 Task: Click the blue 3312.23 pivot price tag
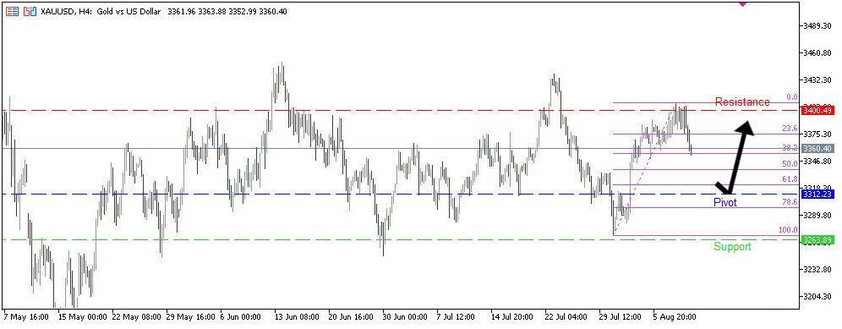(x=817, y=194)
